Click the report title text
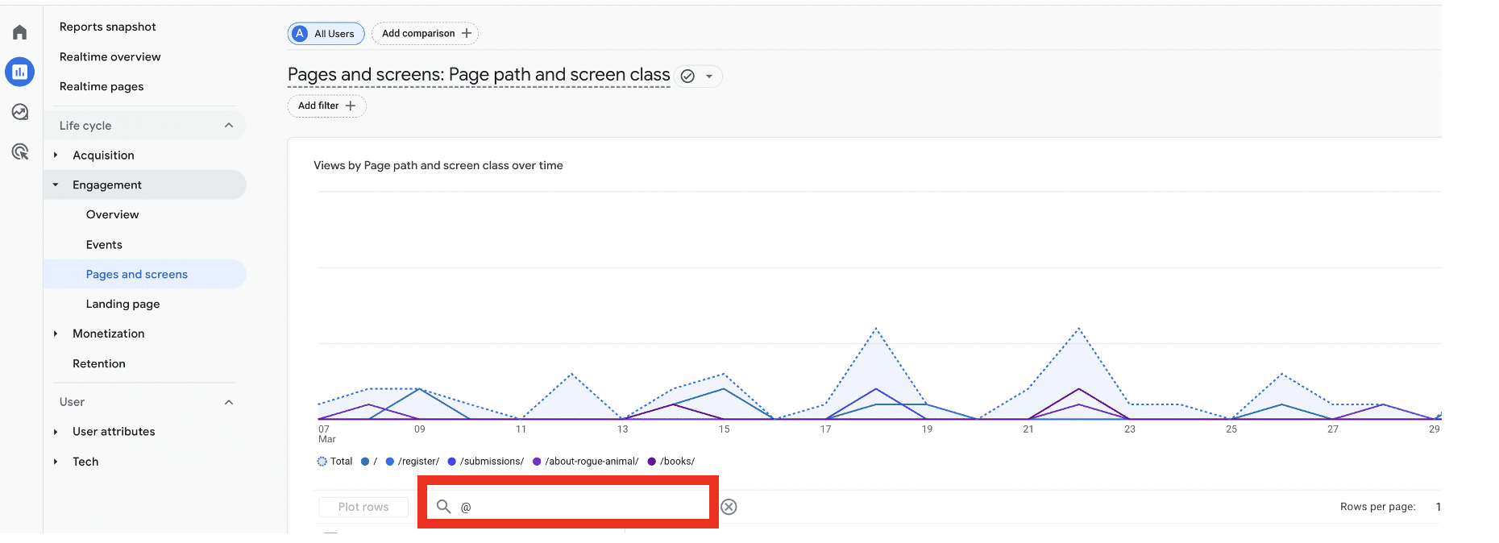 pyautogui.click(x=479, y=75)
